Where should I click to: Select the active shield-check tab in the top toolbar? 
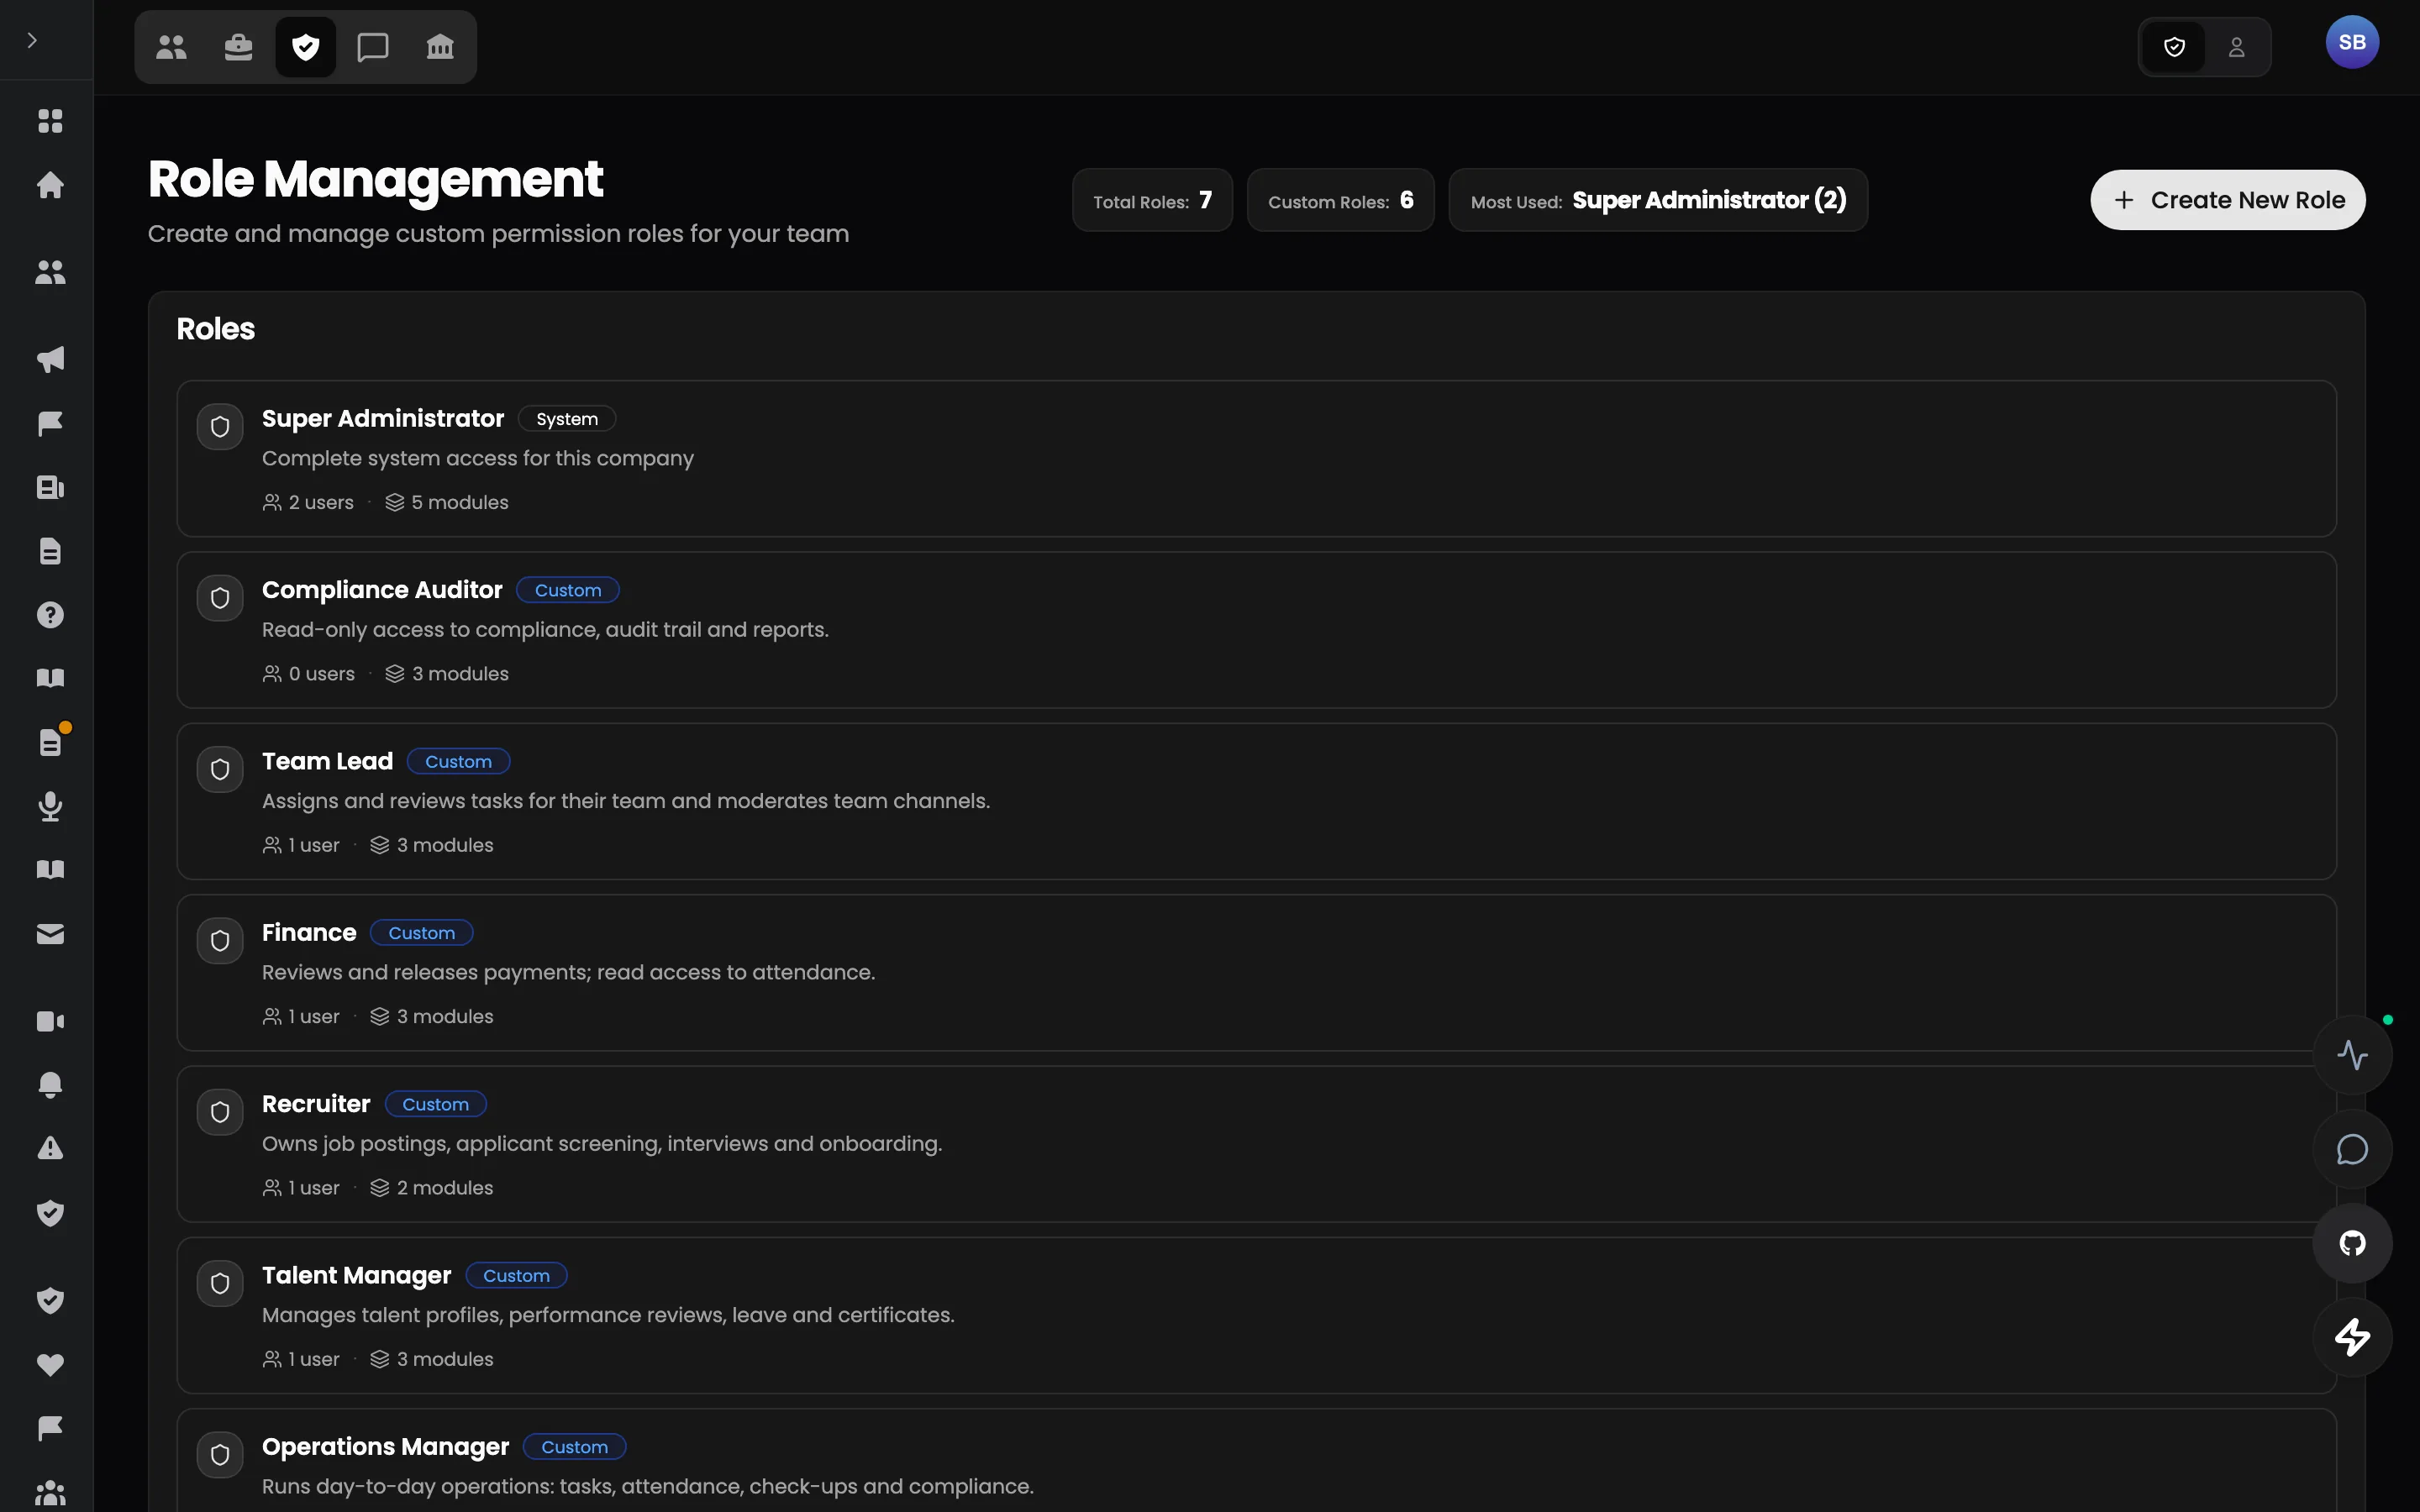(x=305, y=47)
